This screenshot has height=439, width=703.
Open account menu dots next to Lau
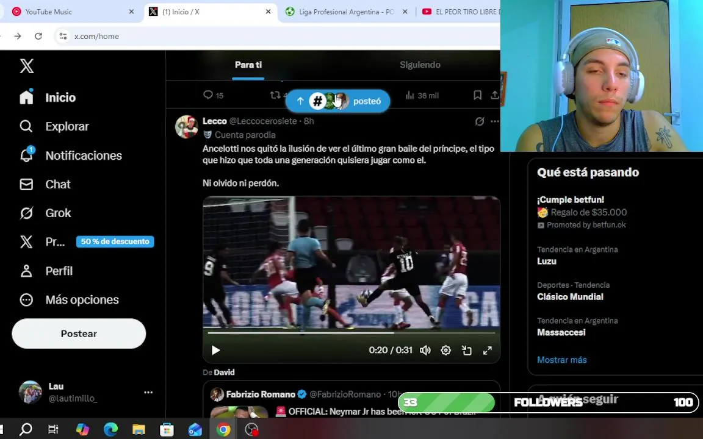[148, 392]
